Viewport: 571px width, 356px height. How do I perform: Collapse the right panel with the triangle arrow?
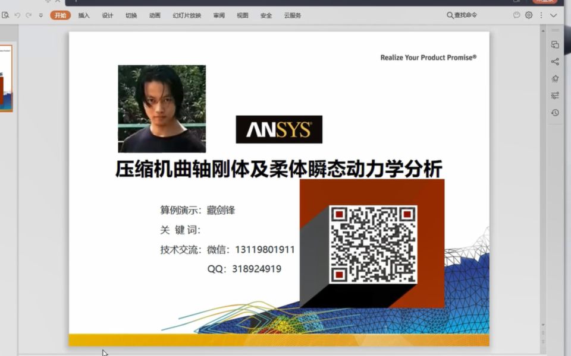coord(544,31)
